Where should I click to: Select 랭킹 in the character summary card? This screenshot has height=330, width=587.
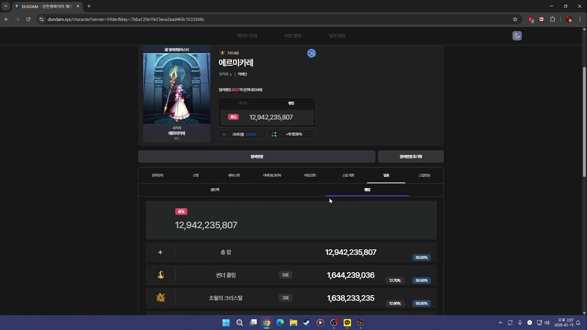tap(291, 104)
